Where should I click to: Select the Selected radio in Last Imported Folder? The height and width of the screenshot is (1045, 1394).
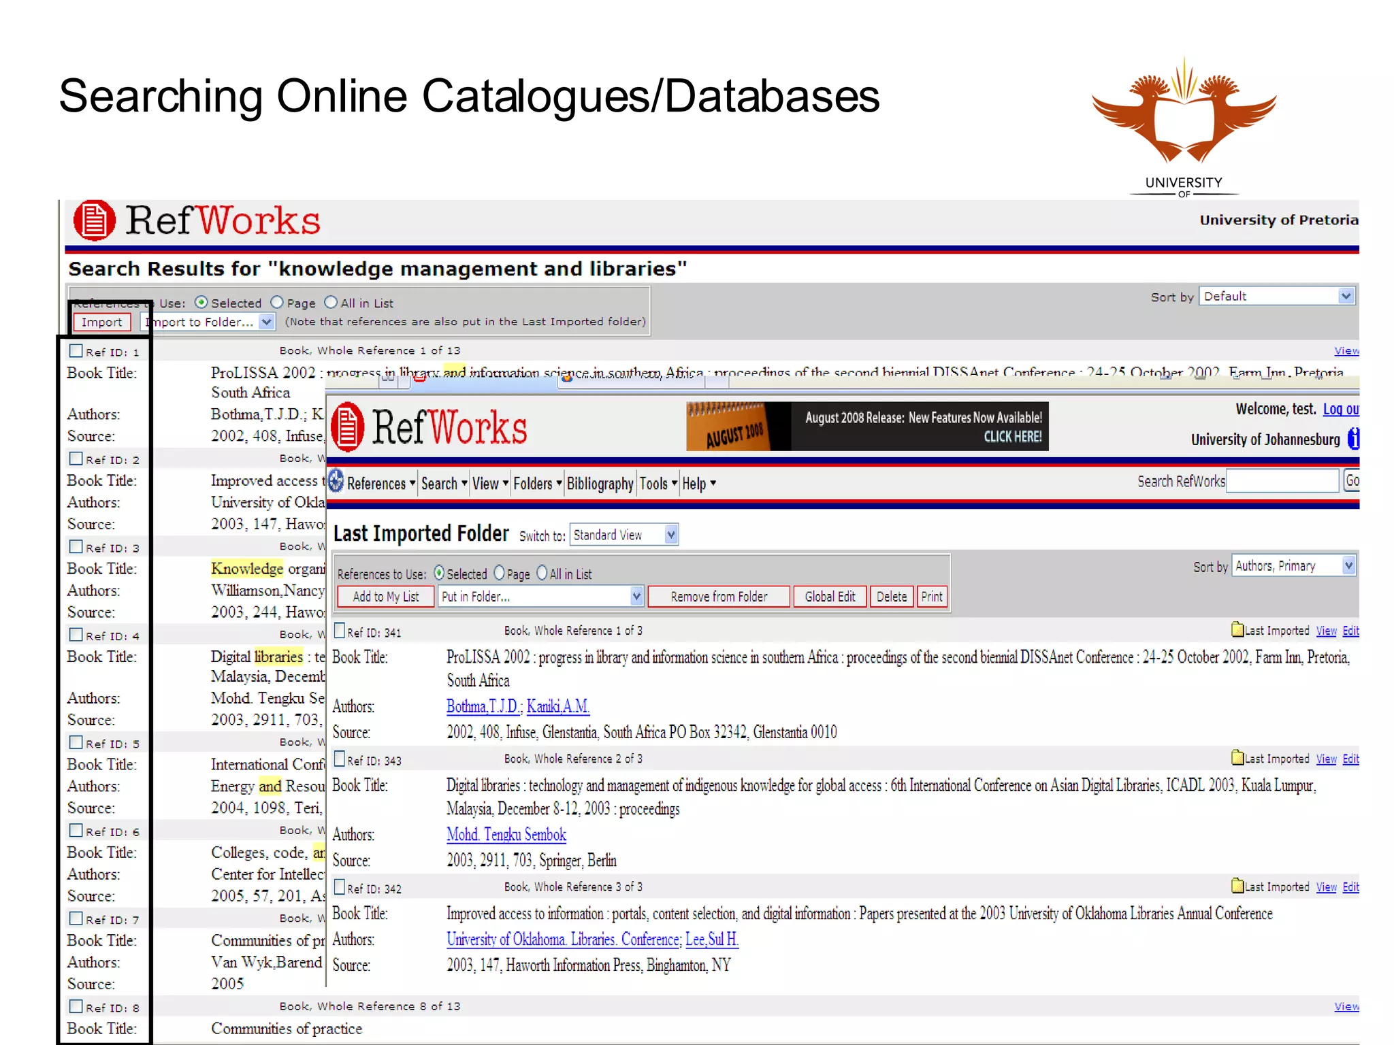[439, 574]
